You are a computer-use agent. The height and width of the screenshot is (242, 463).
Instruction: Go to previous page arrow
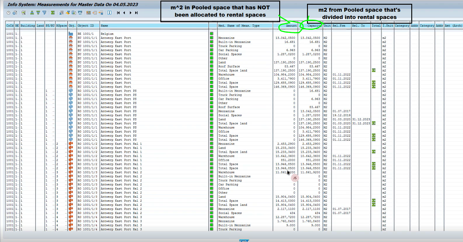pos(124,13)
